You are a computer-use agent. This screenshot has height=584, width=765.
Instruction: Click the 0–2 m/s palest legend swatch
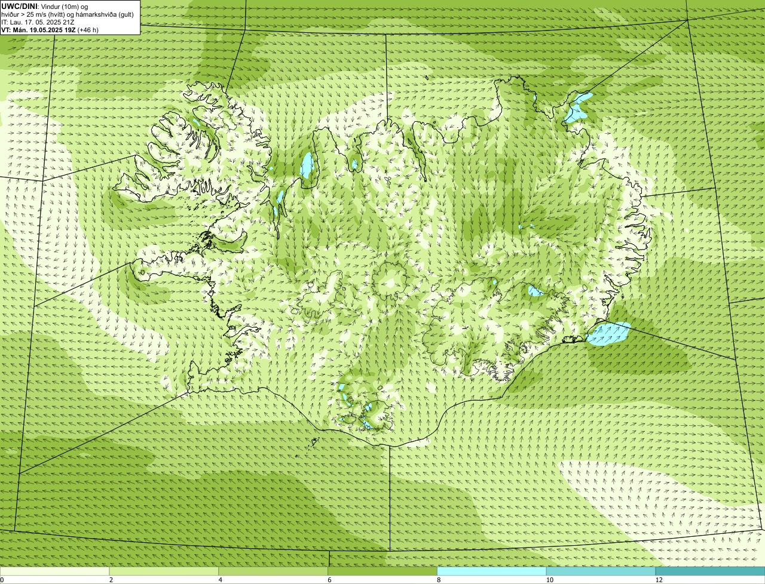[x=54, y=571]
